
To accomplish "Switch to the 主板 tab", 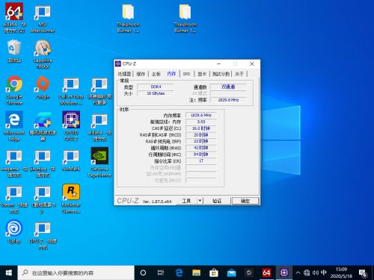I will coord(156,74).
